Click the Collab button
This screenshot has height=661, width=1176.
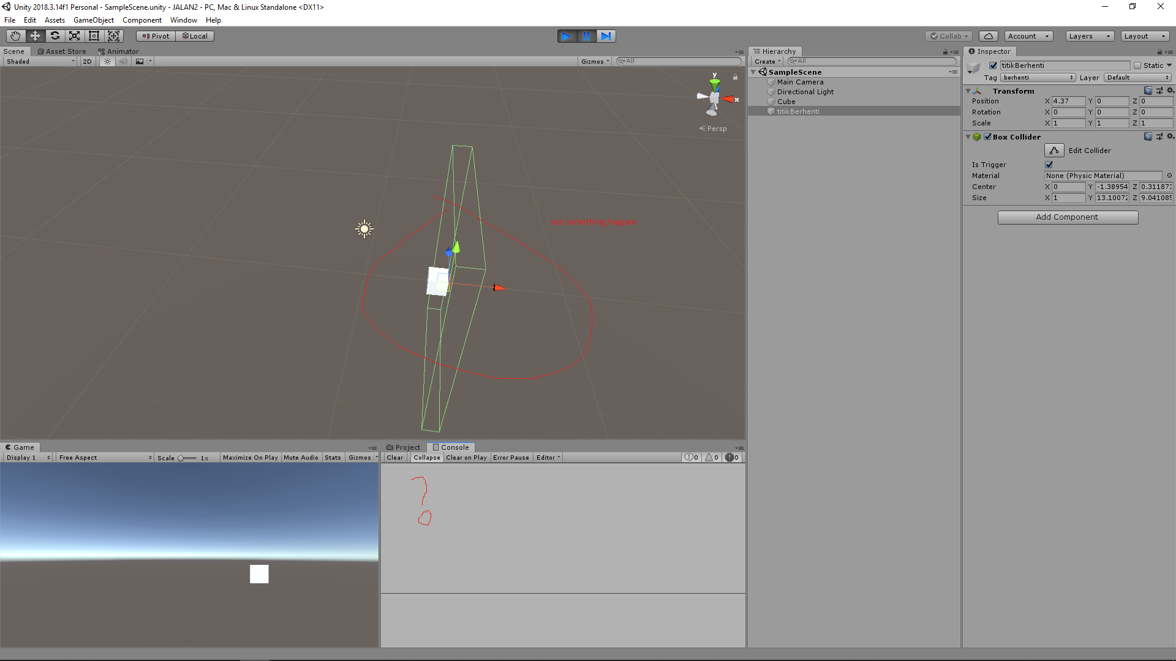pos(949,36)
